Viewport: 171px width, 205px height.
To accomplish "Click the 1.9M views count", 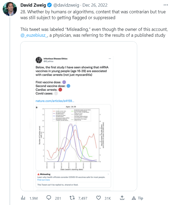I will pos(33,198).
